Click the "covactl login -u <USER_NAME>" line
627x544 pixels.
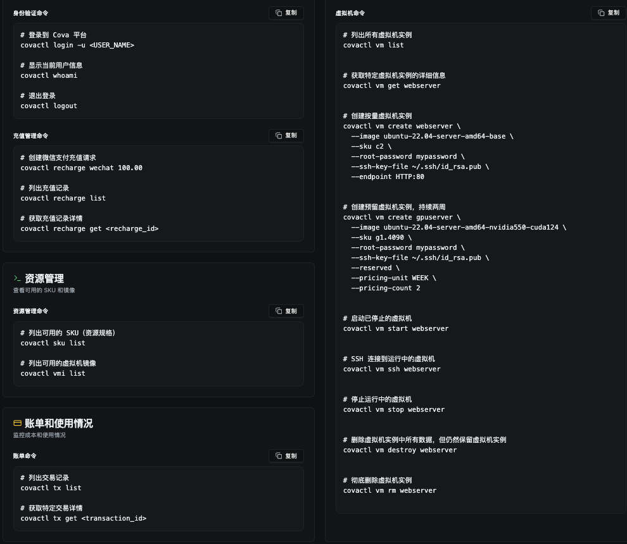point(77,45)
